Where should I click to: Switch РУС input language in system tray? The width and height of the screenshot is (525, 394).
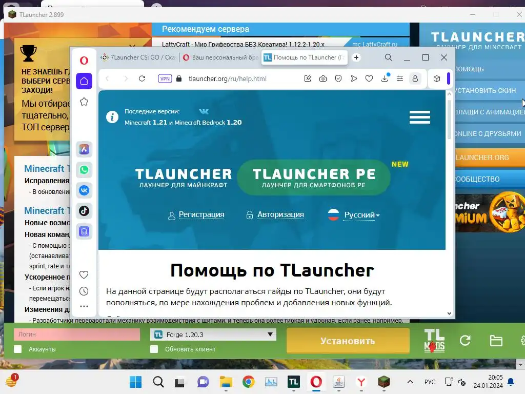click(x=430, y=382)
